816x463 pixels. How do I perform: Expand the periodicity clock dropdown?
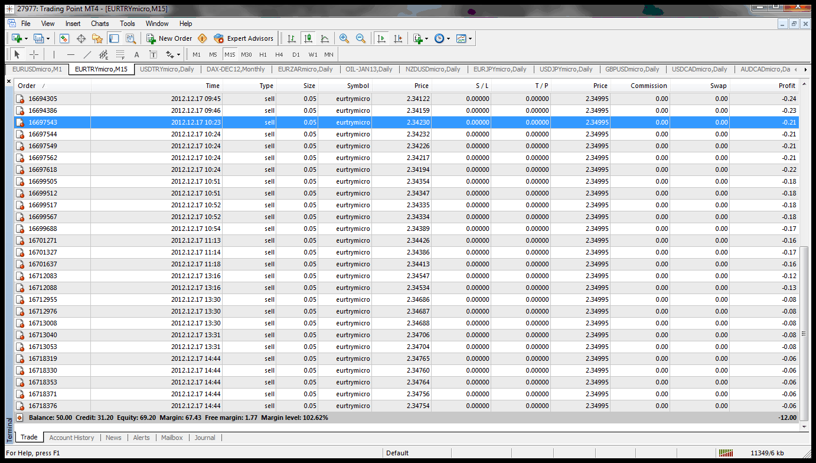(x=448, y=38)
